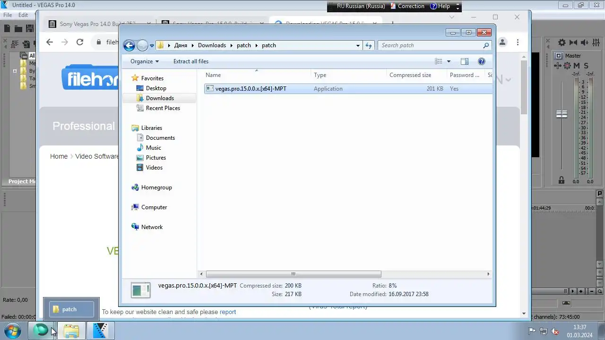Open the Windows Start menu
This screenshot has width=605, height=340.
coord(13,331)
